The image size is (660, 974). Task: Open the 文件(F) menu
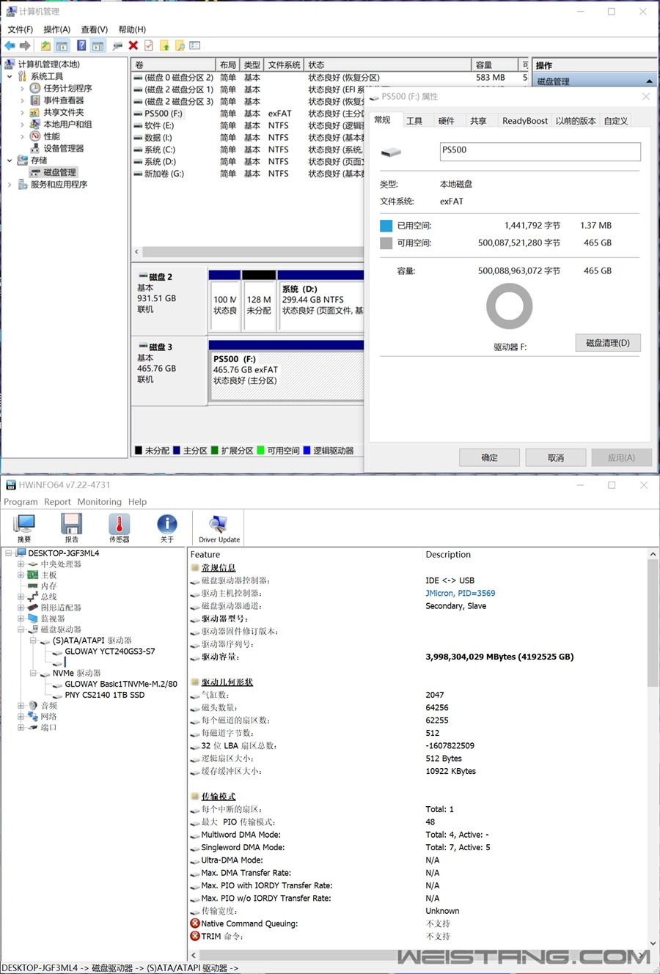click(x=21, y=29)
